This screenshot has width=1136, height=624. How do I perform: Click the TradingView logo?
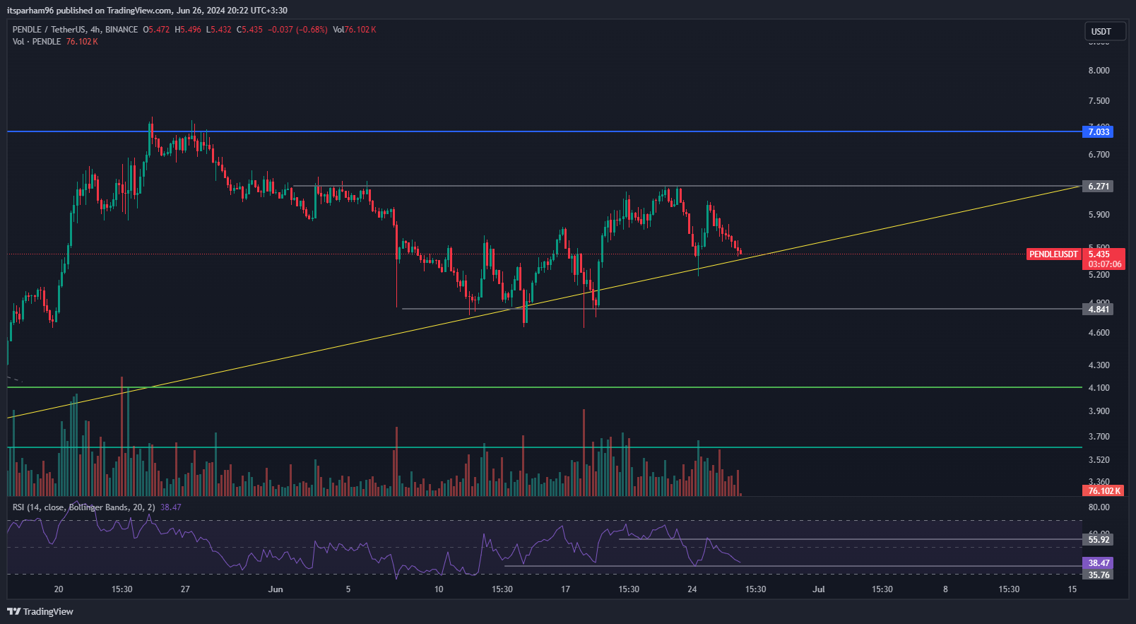(41, 611)
